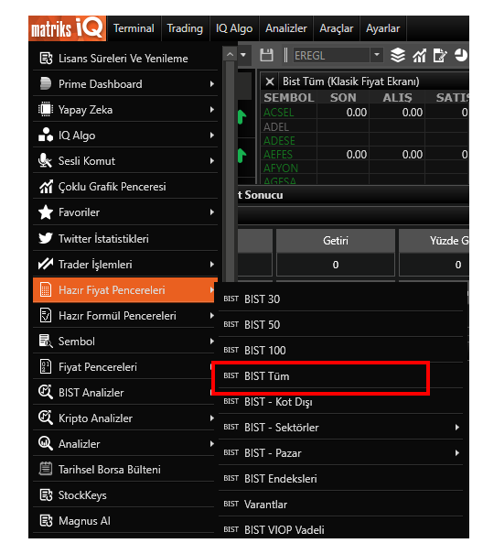
Task: Select Varantlar from the submenu
Action: pyautogui.click(x=340, y=505)
